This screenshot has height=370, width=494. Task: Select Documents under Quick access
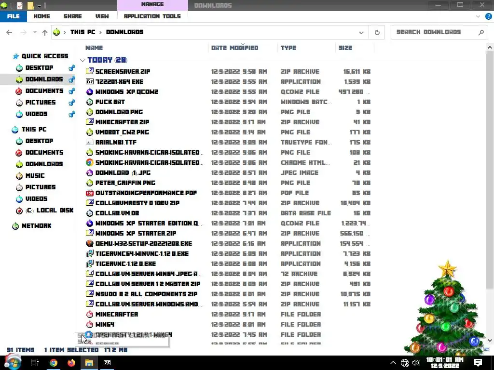point(44,91)
